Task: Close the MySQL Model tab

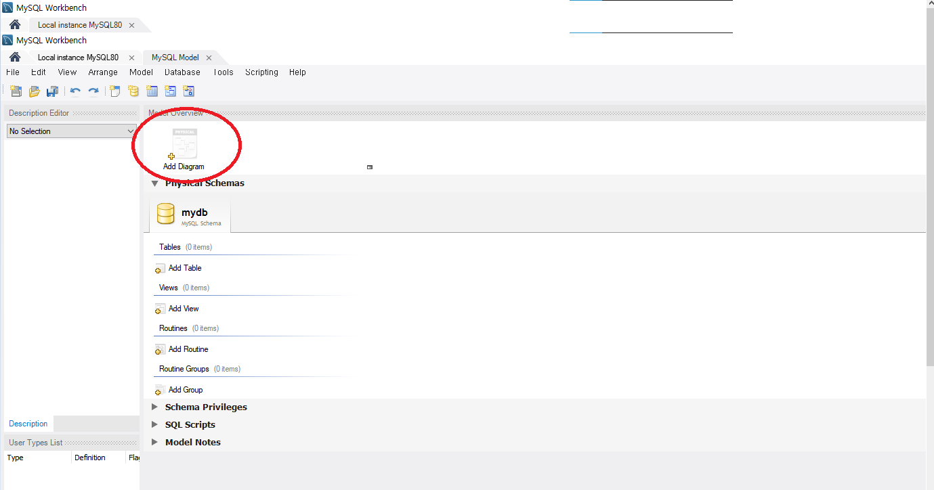Action: point(209,58)
